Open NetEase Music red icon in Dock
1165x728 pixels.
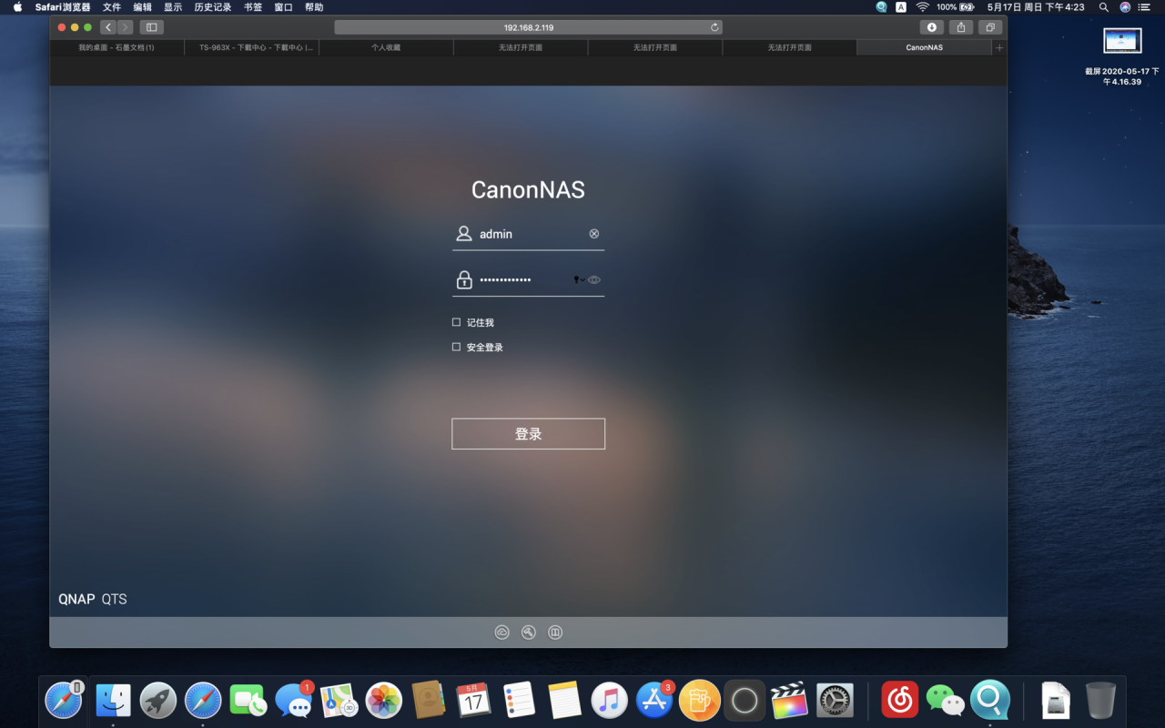click(900, 701)
